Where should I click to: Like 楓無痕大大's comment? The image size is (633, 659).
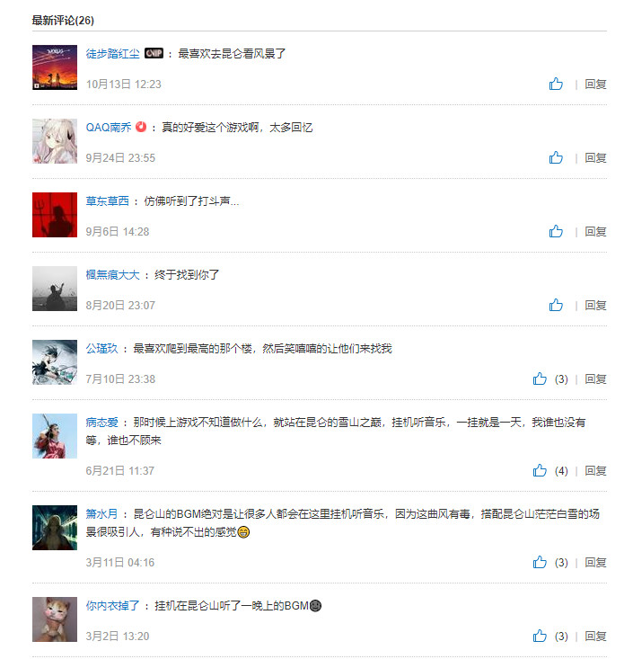tap(556, 305)
